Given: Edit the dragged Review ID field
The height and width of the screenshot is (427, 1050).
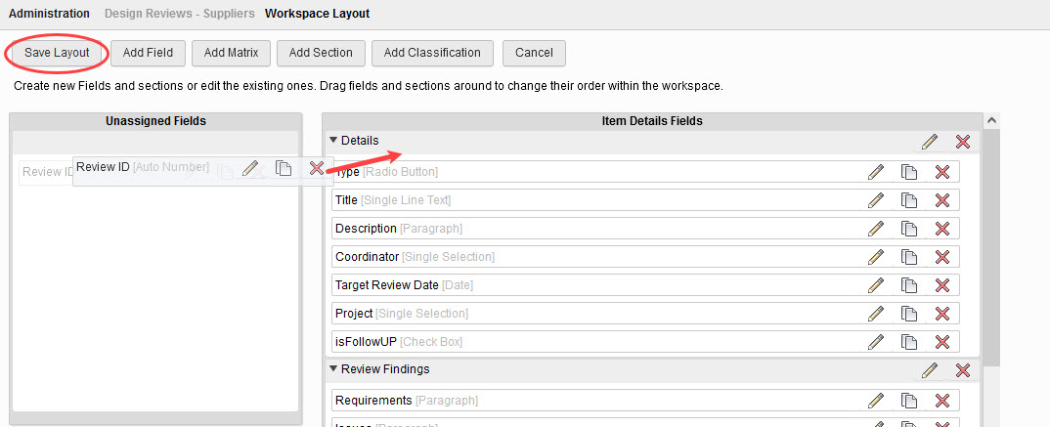Looking at the screenshot, I should coord(249,168).
